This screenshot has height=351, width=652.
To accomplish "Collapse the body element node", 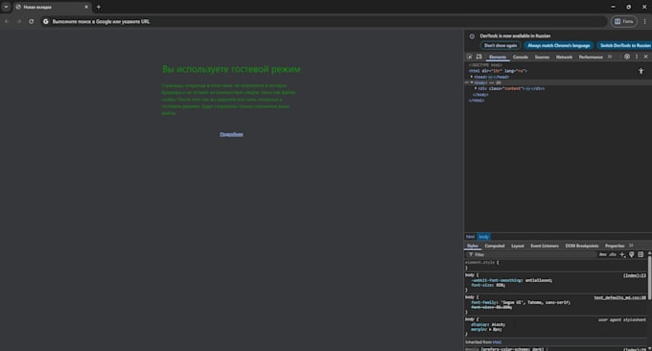I will pos(472,82).
